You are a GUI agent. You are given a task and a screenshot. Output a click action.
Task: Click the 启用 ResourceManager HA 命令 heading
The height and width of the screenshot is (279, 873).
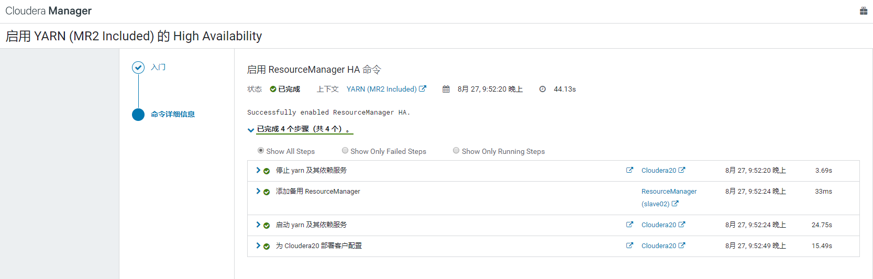tap(314, 70)
